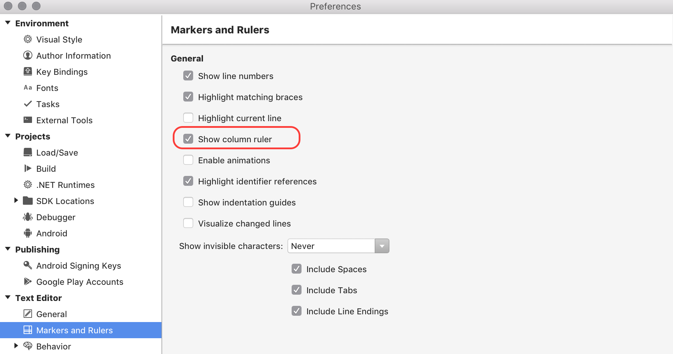Select the Markers and Rulers entry
This screenshot has height=354, width=673.
[x=74, y=330]
